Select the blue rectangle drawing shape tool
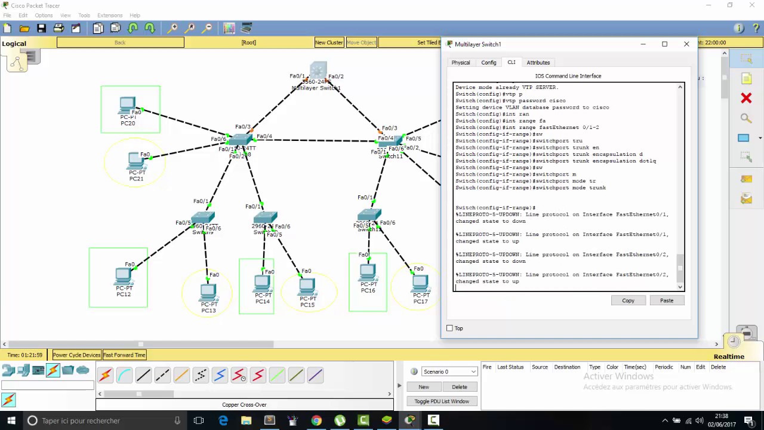This screenshot has height=430, width=764. [x=744, y=138]
